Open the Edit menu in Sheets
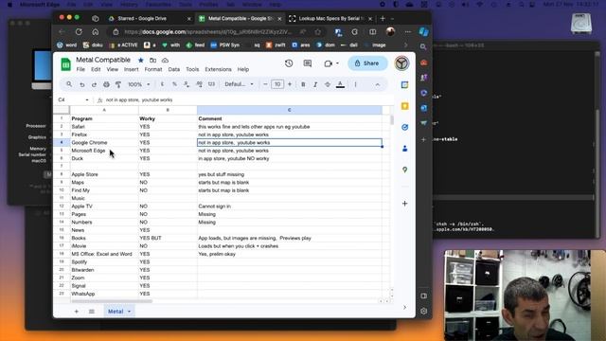 coord(96,69)
